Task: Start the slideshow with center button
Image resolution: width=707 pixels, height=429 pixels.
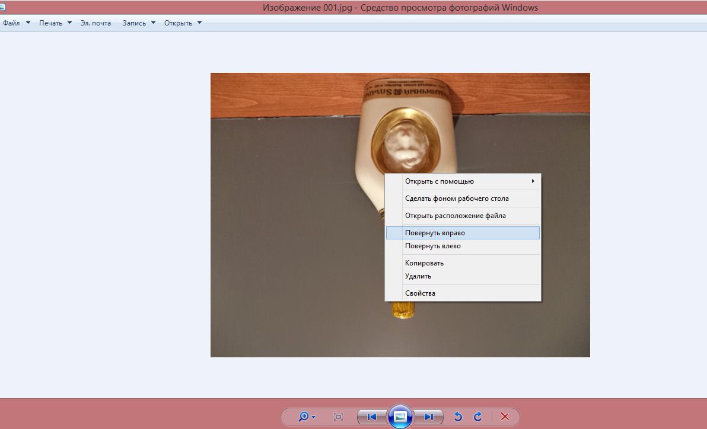Action: coord(400,417)
